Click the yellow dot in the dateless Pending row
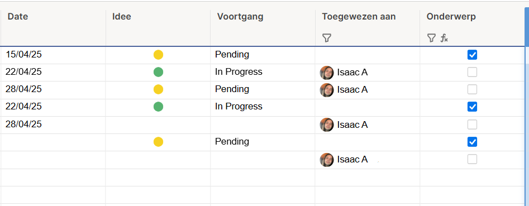529x206 pixels. 158,142
